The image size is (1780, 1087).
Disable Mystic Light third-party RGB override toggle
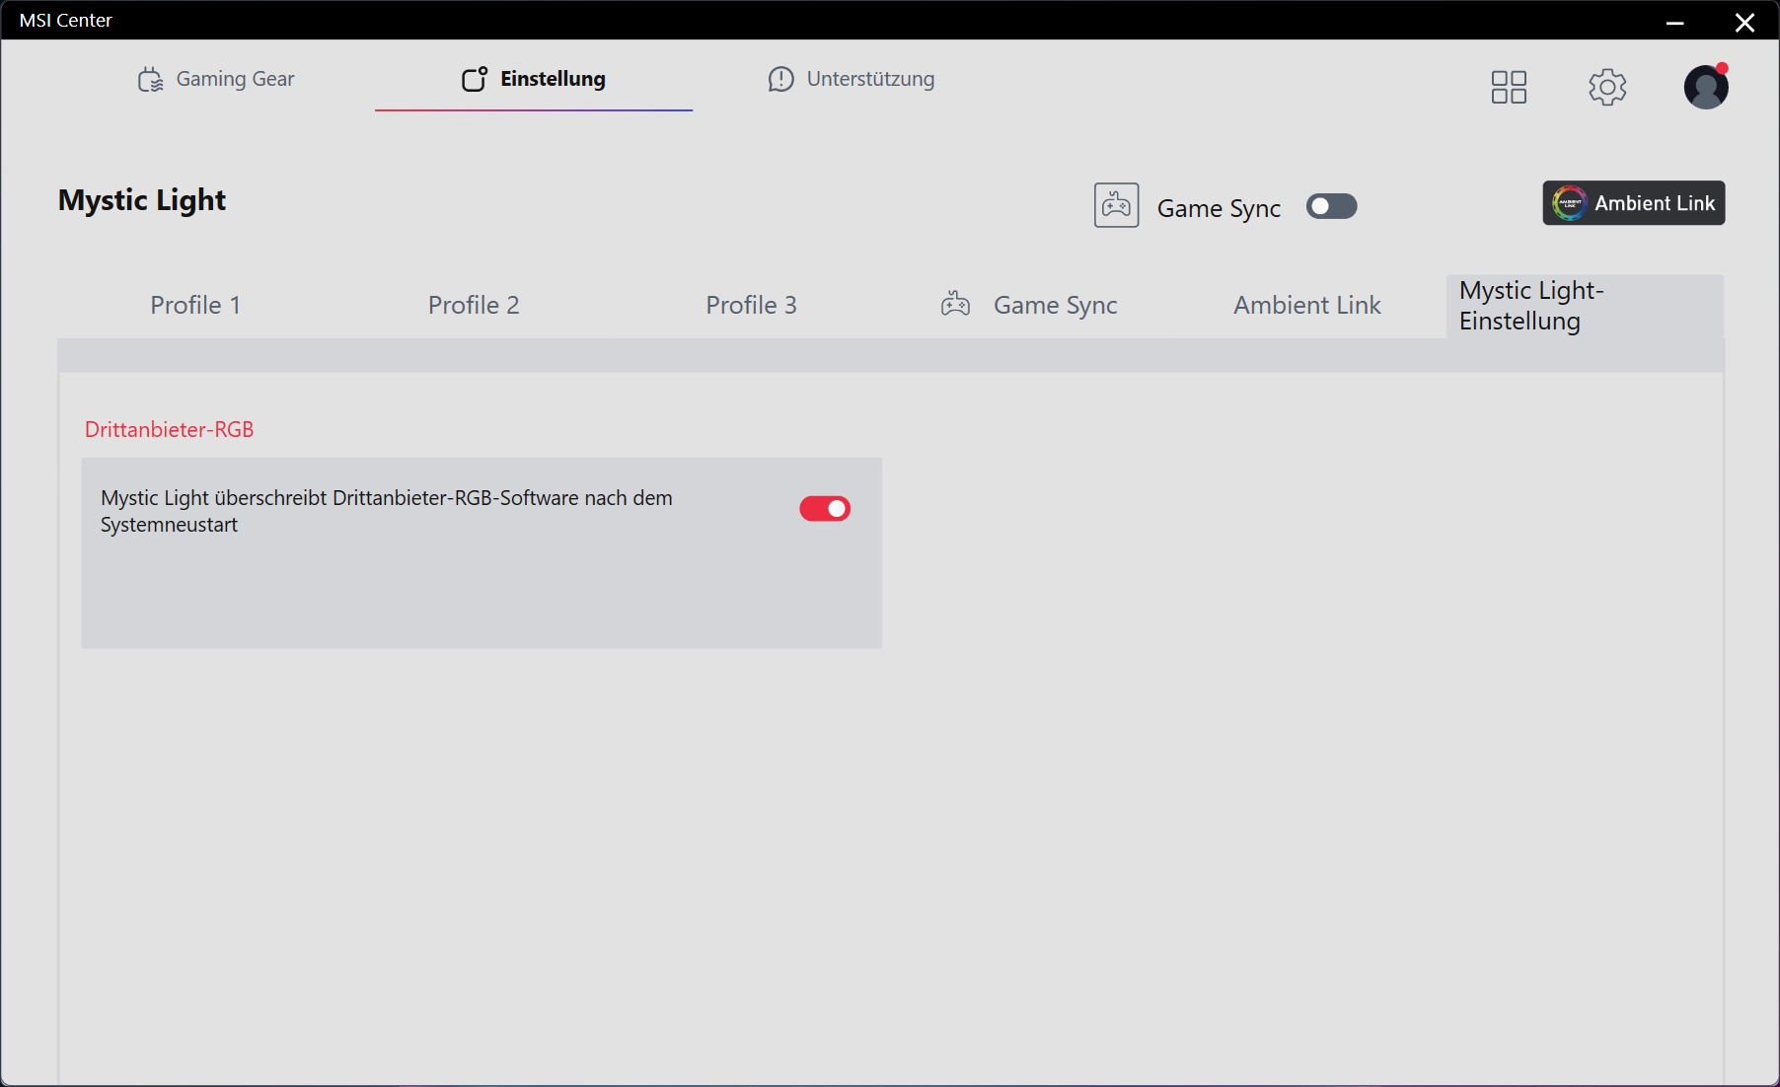click(825, 509)
